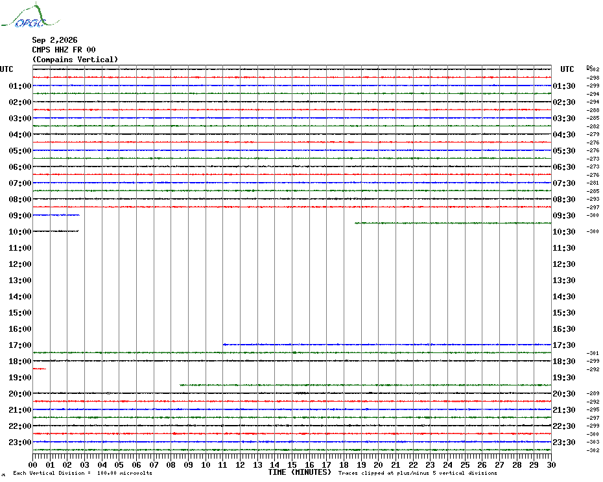This screenshot has height=482, width=603.
Task: Click minute 00 on the time axis
Action: (33, 465)
